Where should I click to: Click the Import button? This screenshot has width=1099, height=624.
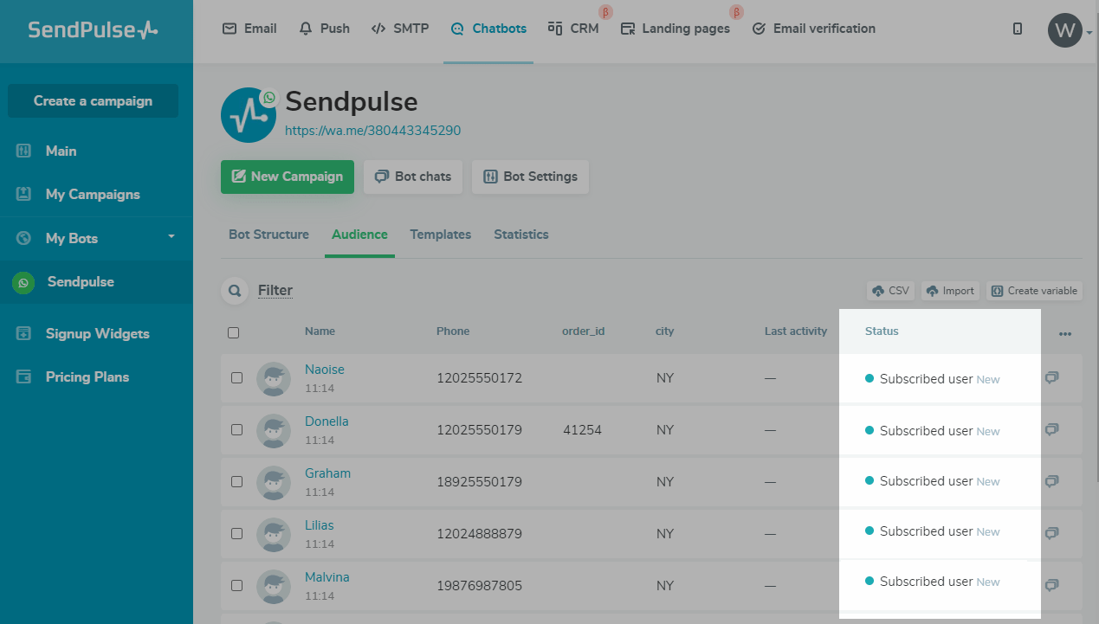click(950, 291)
